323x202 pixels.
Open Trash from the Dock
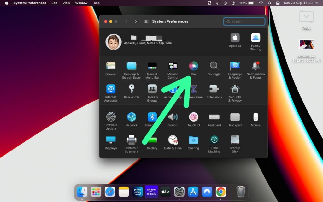(240, 192)
